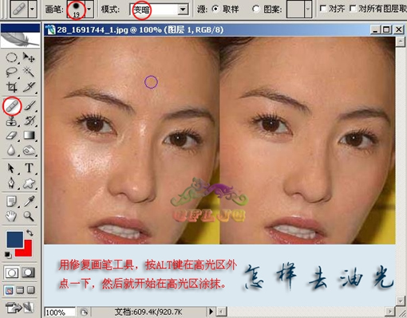Enable the 对齐 checkbox
The height and width of the screenshot is (318, 407).
coord(323,9)
